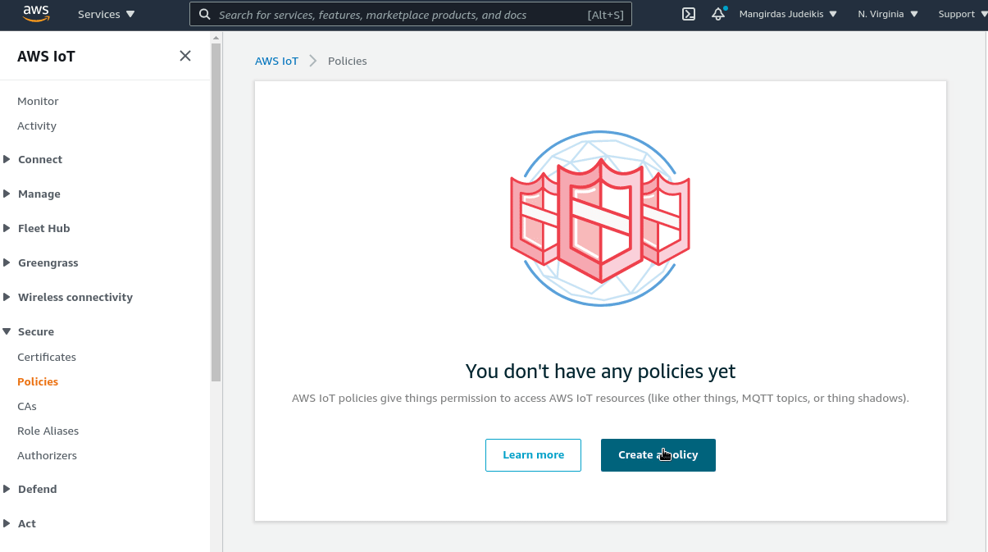This screenshot has height=552, width=988.
Task: Expand the Manage section arrow
Action: tap(7, 194)
